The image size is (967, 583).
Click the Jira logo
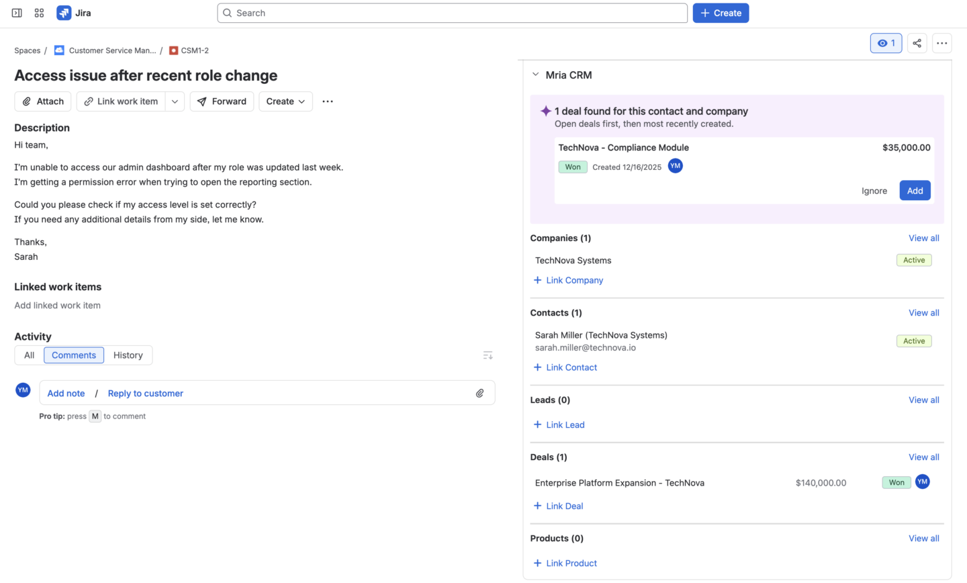coord(74,13)
